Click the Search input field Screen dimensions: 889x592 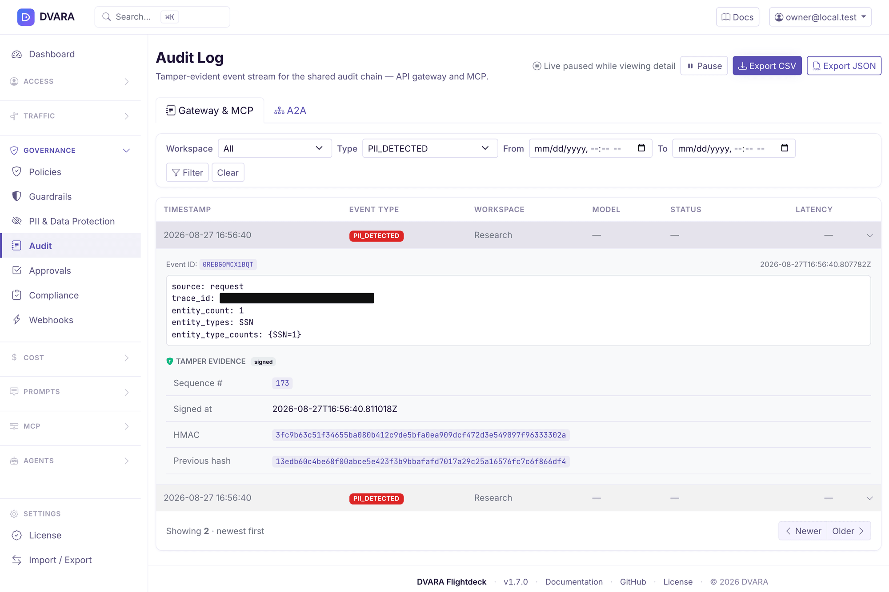(x=162, y=17)
